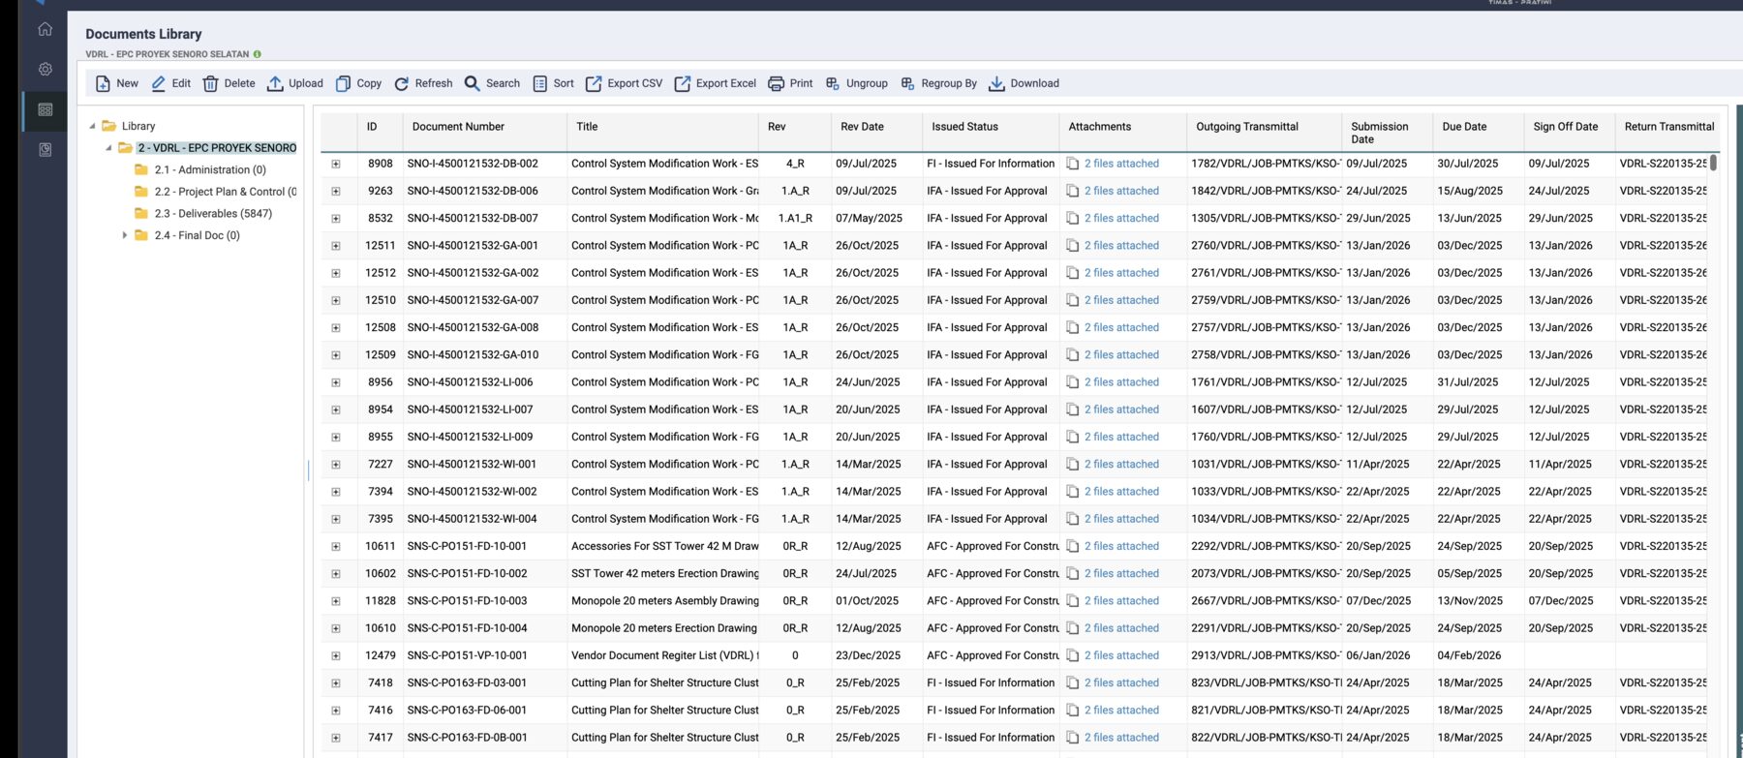Click the tree panel splitter handle
The image size is (1743, 758).
coord(309,470)
